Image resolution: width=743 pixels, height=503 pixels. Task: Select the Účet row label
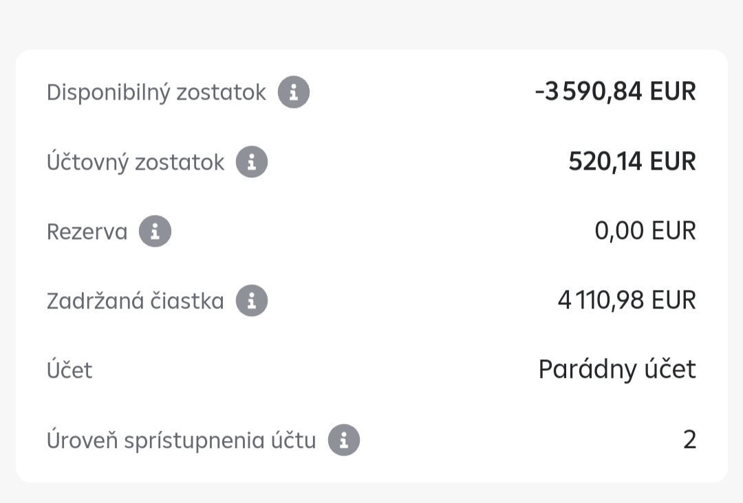pos(69,370)
